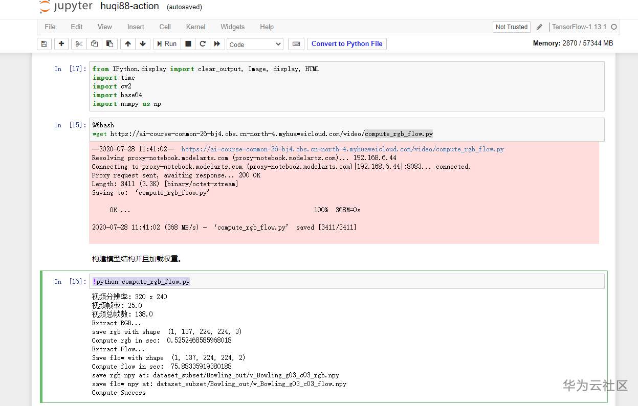Paste cells below icon
638x406 pixels.
point(109,44)
